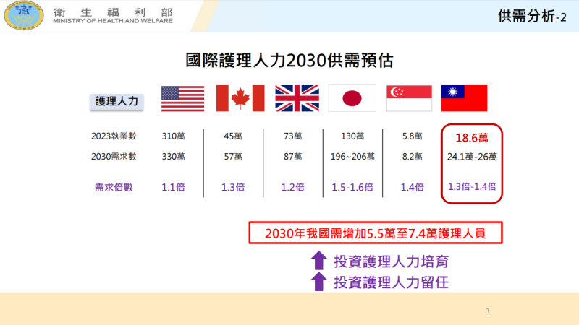Click the 130萬 value
Image resolution: width=579 pixels, height=325 pixels.
[352, 136]
